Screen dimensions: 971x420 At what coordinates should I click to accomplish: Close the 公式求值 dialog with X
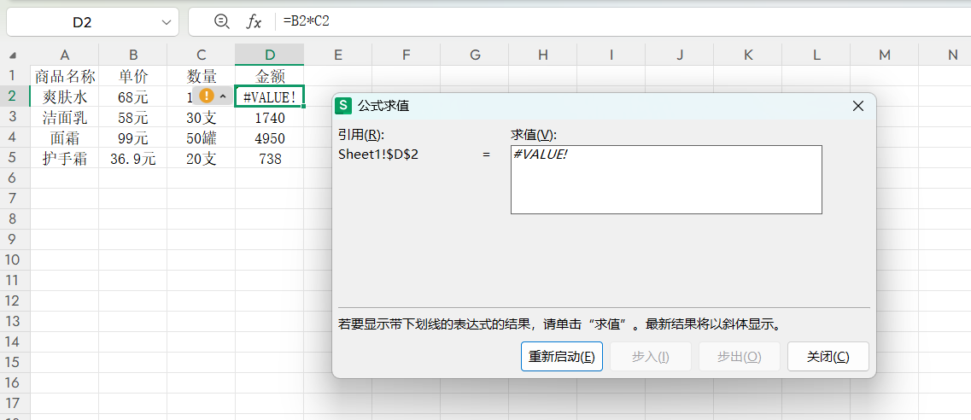tap(857, 107)
